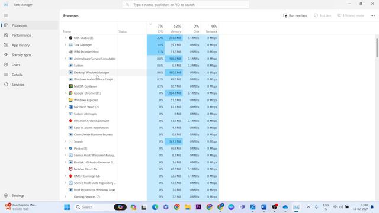Expand the Photos (3) group
The width and height of the screenshot is (379, 213).
coord(65,149)
